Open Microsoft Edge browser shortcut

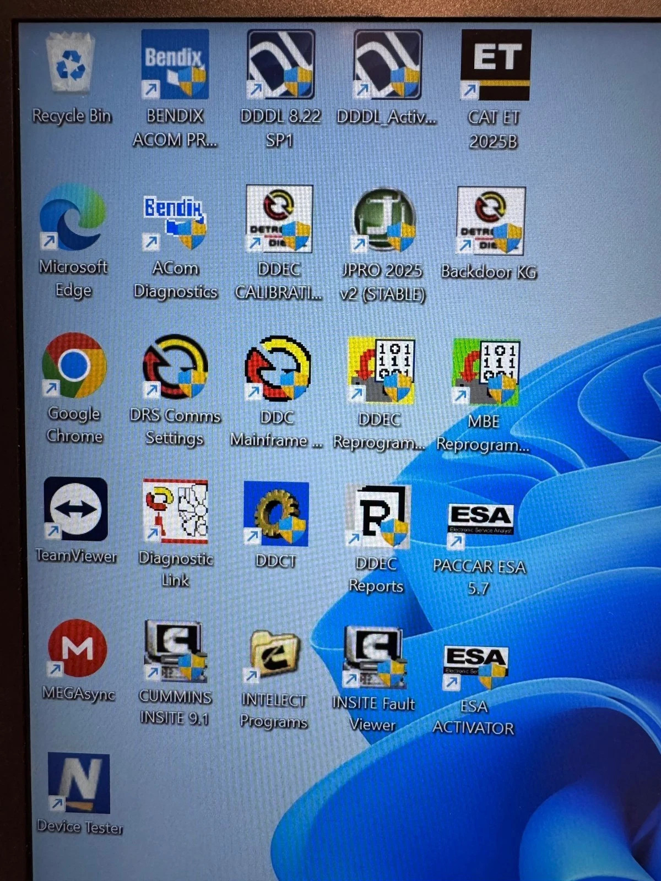(72, 217)
